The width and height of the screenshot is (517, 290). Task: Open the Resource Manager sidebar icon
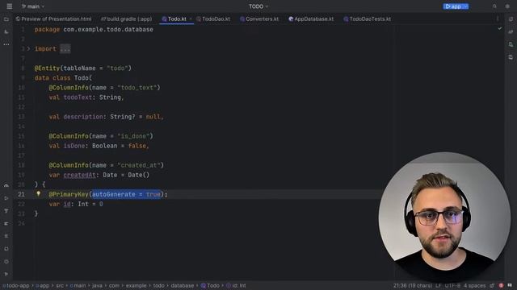tap(6, 32)
